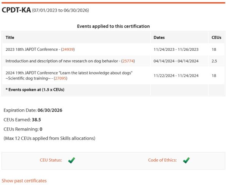Show past certificates
This screenshot has width=226, height=185.
coord(24,180)
